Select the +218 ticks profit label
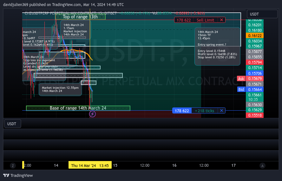This screenshot has height=181, width=282. click(x=205, y=111)
